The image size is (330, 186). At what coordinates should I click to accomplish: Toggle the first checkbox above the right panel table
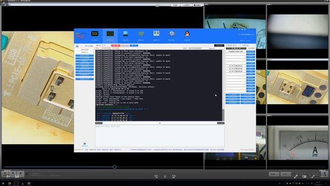click(227, 45)
